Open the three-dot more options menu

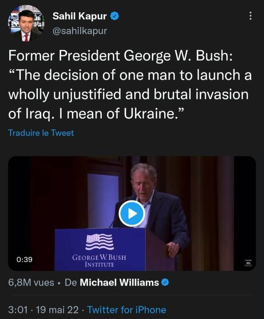[x=250, y=16]
